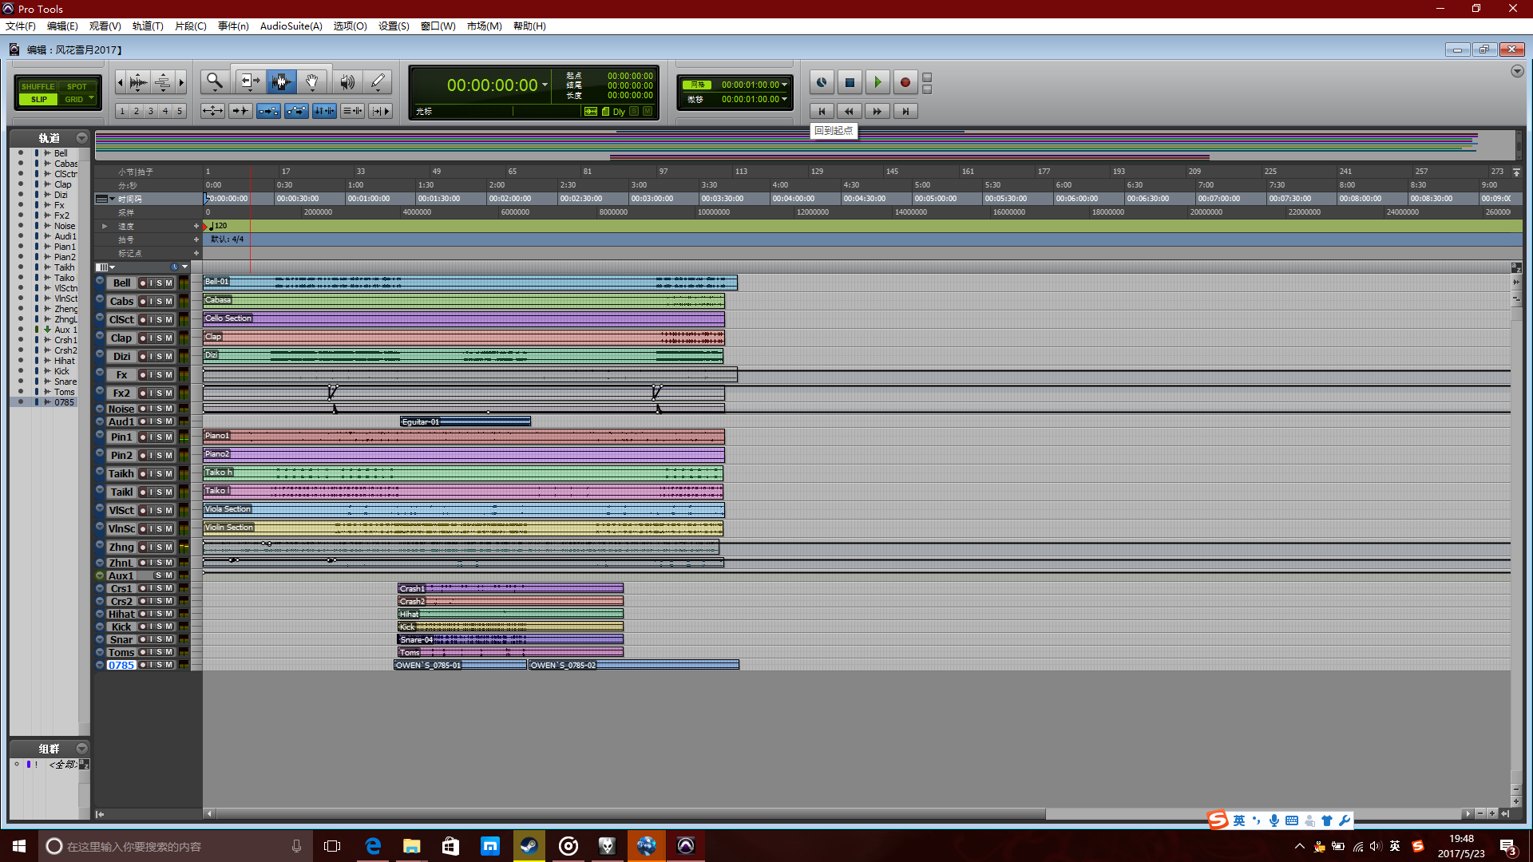Toggle Zoom Toggle four-arrow button
Screen dimensions: 1533x862
[212, 111]
